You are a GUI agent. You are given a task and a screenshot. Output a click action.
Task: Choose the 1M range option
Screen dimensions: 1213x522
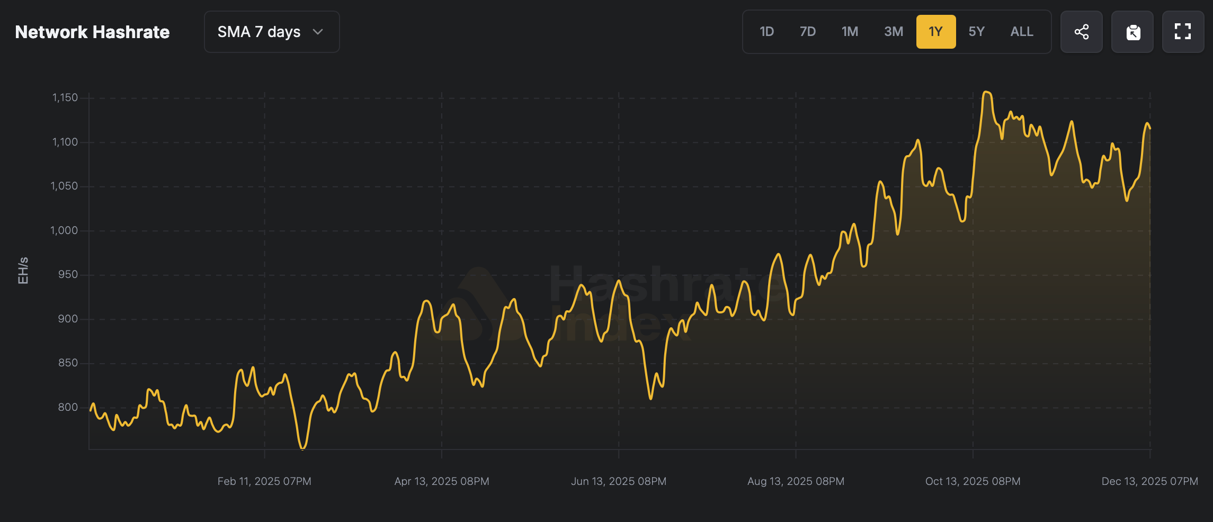pos(850,32)
